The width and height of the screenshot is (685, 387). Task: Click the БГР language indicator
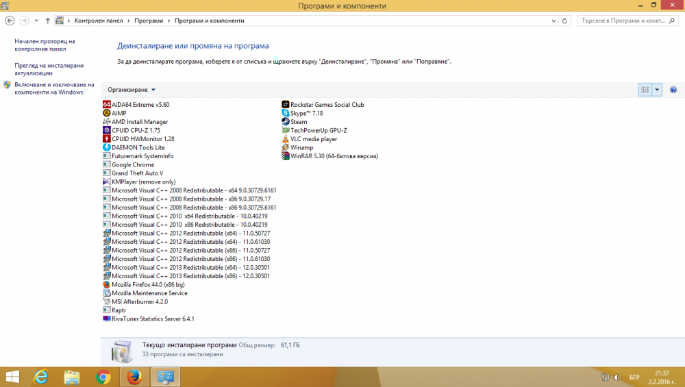pyautogui.click(x=634, y=377)
